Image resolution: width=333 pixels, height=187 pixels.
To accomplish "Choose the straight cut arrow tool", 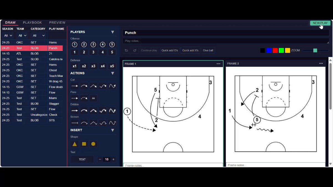I will pyautogui.click(x=75, y=86).
